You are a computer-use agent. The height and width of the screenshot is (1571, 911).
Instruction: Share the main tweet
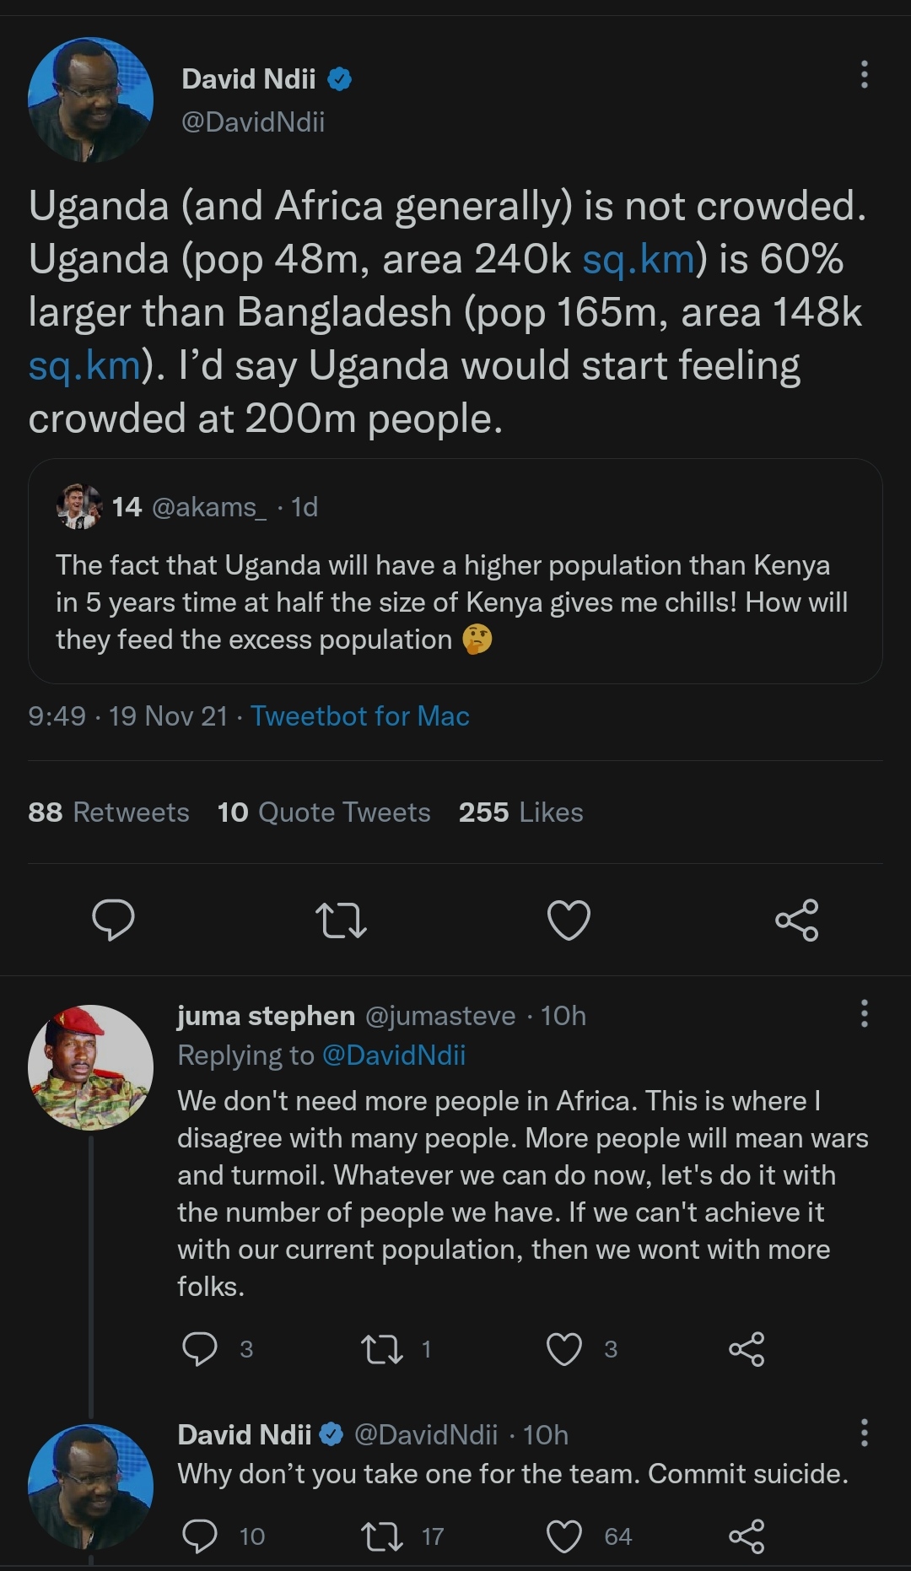(796, 920)
